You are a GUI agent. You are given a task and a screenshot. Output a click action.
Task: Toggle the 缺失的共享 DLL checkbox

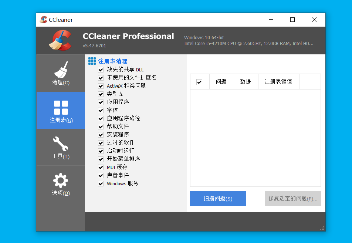pos(101,70)
